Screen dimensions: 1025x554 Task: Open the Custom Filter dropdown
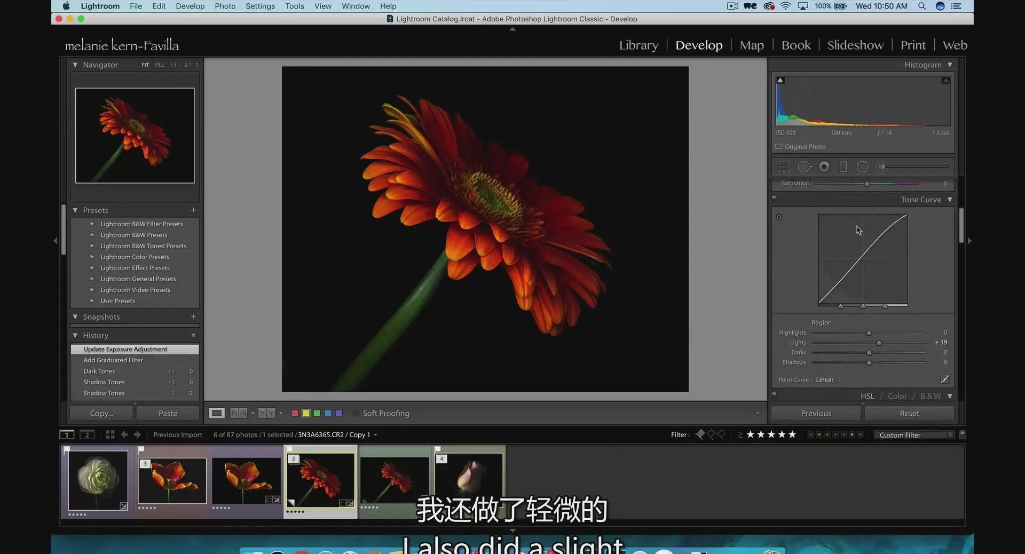(913, 435)
